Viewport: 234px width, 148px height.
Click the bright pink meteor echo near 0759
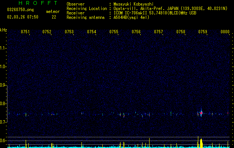(x=201, y=113)
